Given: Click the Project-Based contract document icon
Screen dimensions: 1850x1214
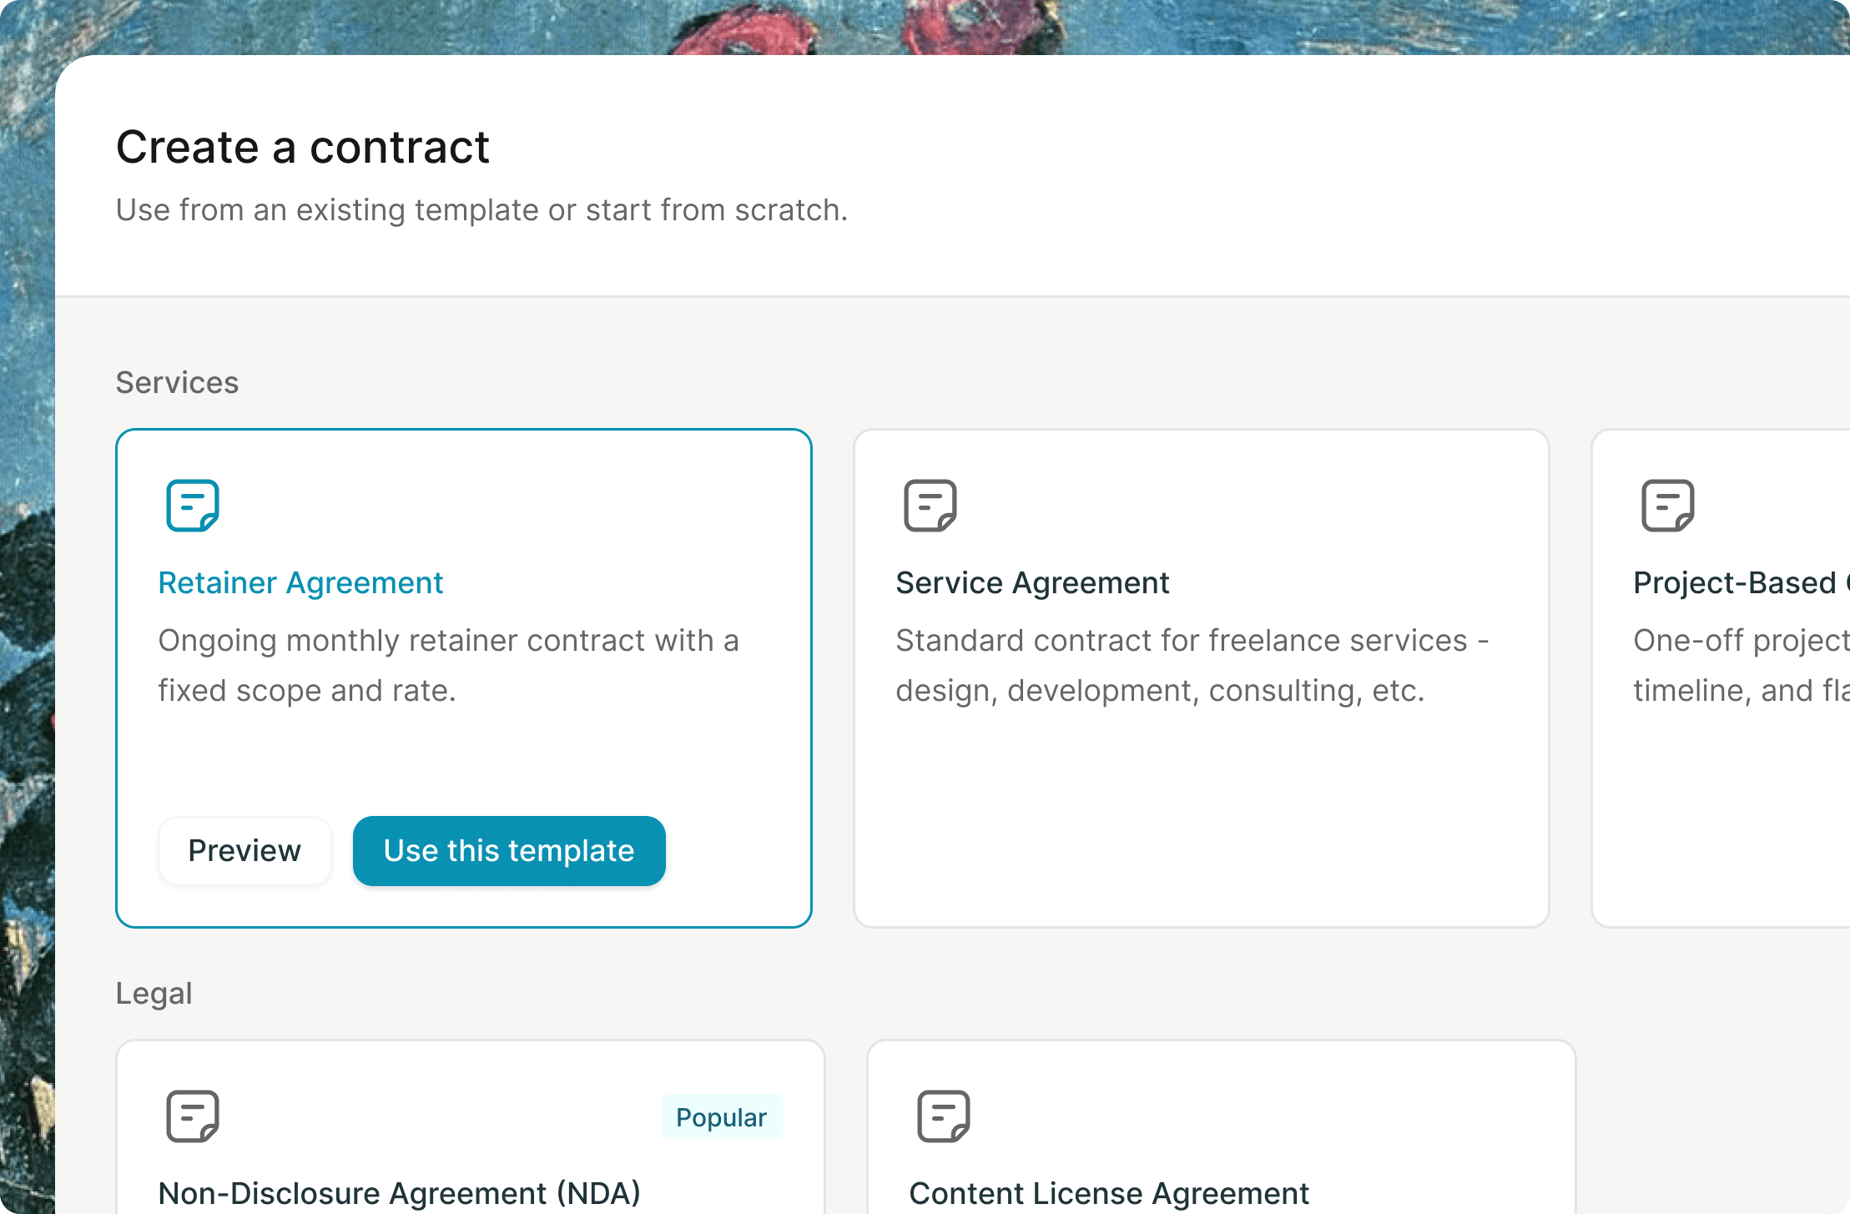Looking at the screenshot, I should click(1668, 506).
